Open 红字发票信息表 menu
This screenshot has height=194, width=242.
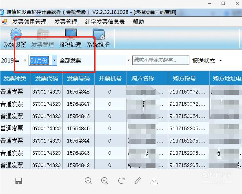tap(105, 22)
